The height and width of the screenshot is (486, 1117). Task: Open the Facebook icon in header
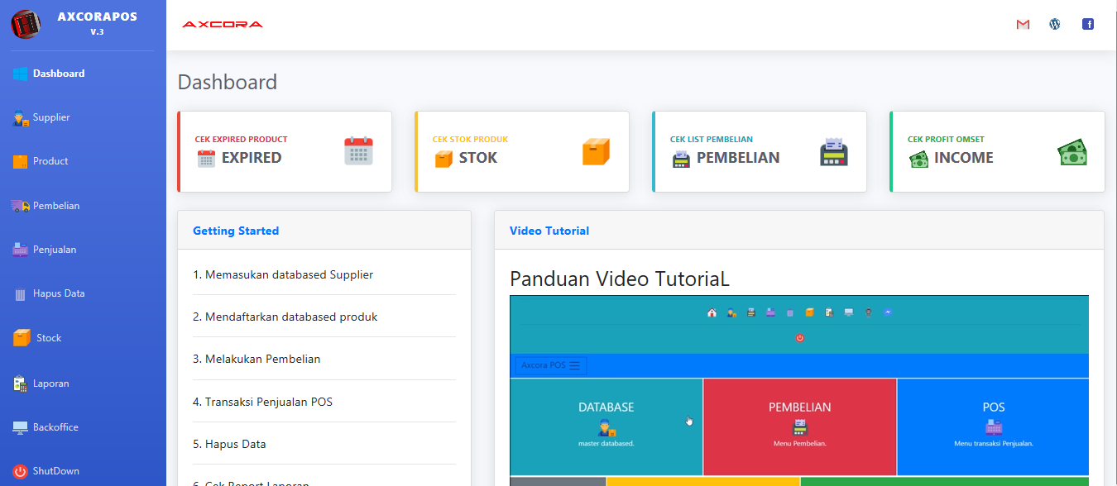1088,25
